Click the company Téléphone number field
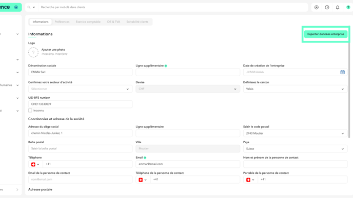This screenshot has width=353, height=198. click(87, 164)
